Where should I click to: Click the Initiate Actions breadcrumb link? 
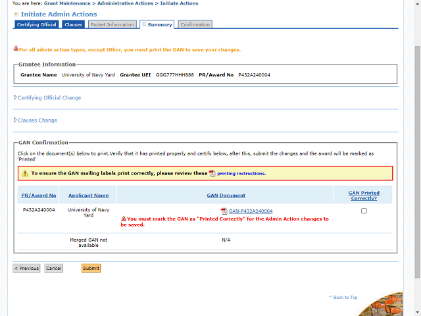[x=179, y=3]
